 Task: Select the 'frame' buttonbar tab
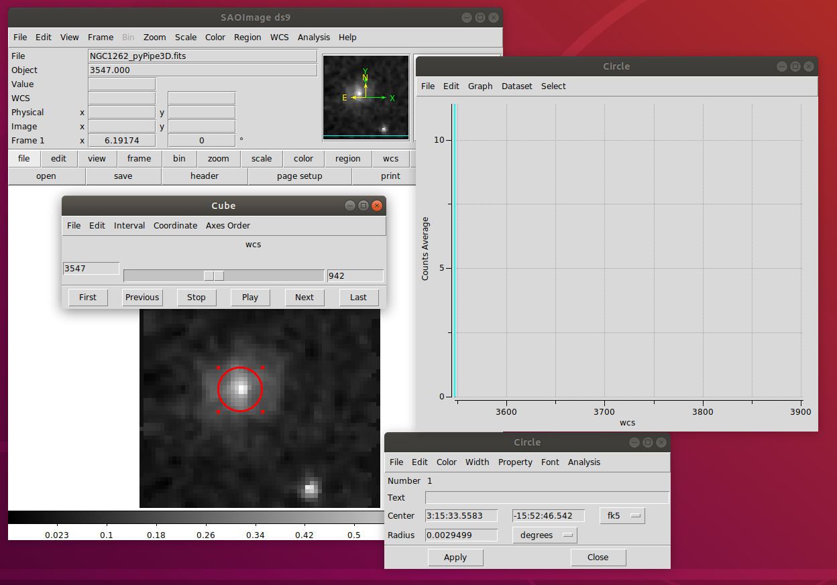tap(139, 159)
